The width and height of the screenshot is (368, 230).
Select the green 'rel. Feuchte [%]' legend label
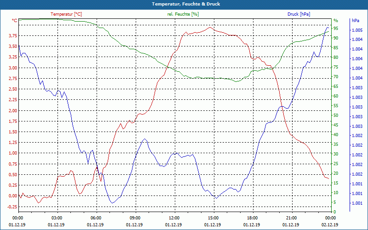point(183,14)
